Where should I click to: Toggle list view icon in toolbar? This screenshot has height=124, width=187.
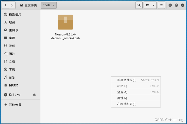tap(147, 5)
